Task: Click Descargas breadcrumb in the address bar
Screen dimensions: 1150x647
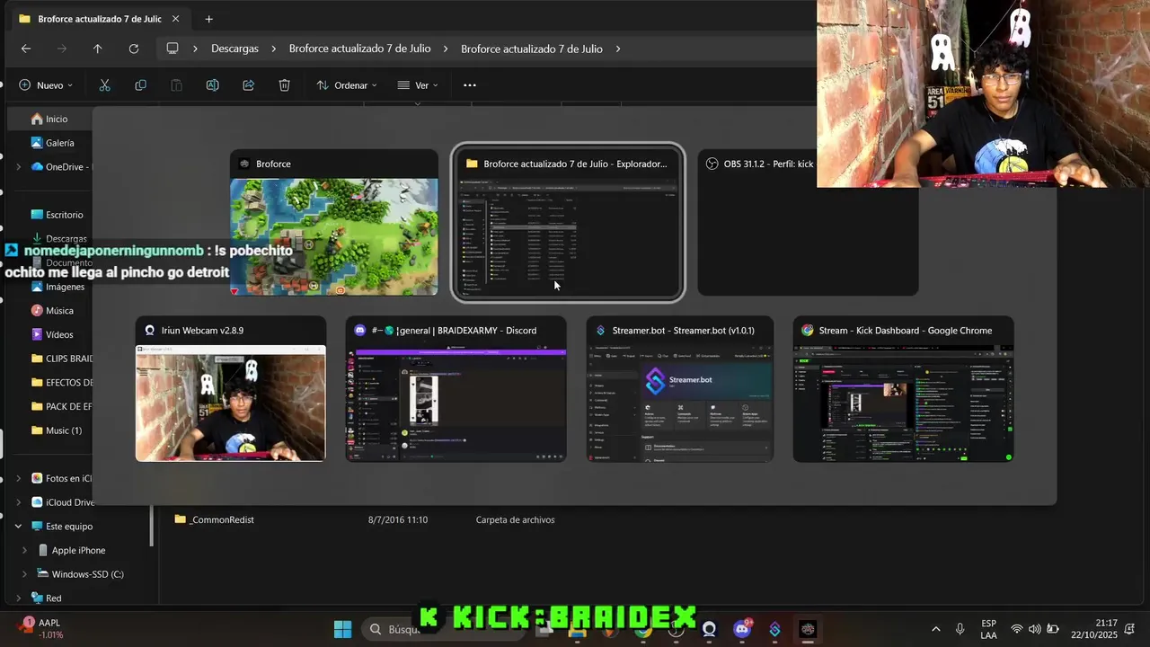Action: (x=234, y=49)
